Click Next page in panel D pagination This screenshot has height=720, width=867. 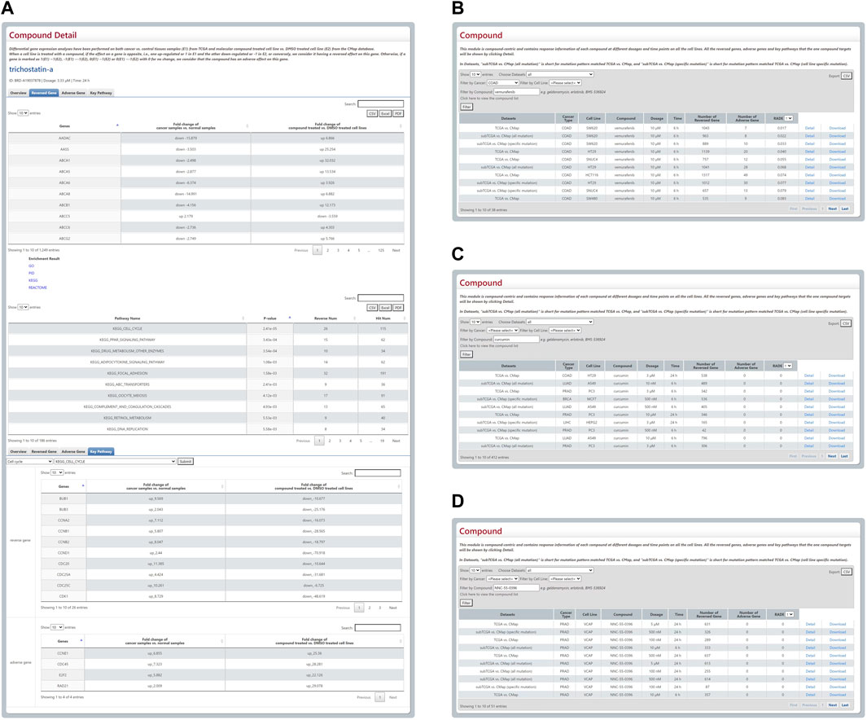833,705
